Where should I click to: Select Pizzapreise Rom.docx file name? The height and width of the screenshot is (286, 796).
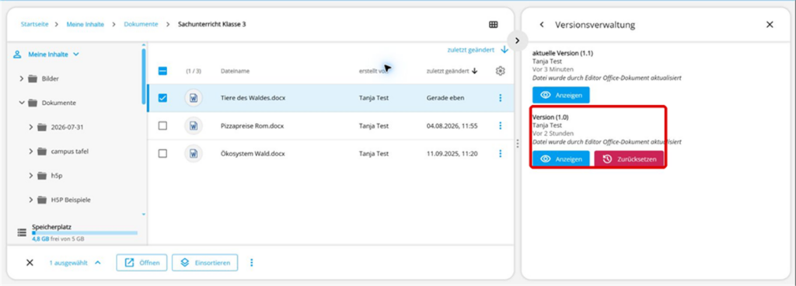pyautogui.click(x=253, y=126)
